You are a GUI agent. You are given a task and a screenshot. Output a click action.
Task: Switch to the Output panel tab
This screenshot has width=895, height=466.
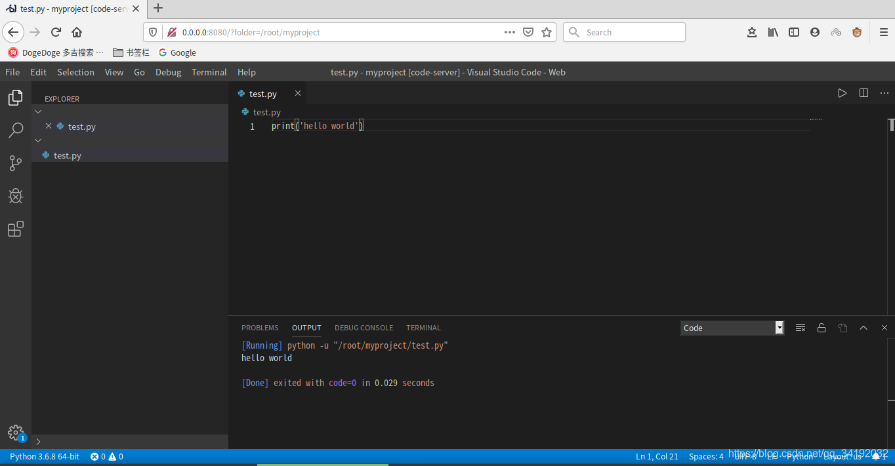[306, 328]
